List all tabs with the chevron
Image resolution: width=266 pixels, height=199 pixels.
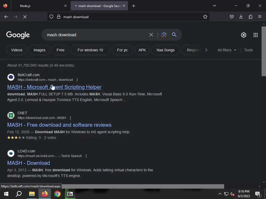coord(214,6)
